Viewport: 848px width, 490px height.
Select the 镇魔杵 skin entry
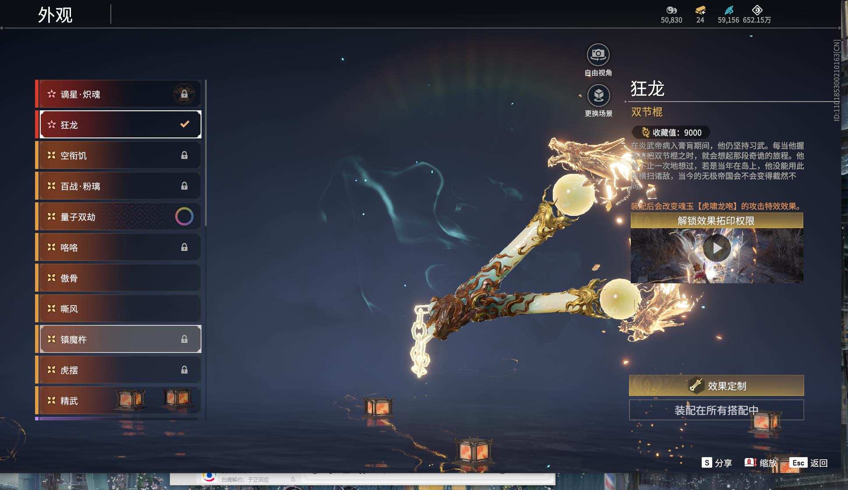(120, 339)
